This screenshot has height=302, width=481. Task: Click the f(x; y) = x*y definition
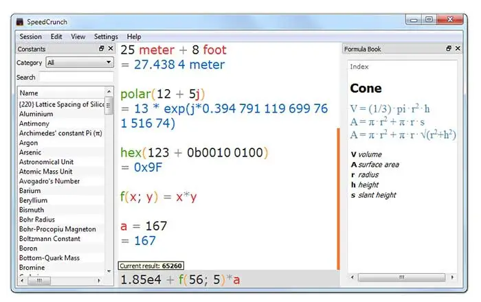(x=159, y=196)
